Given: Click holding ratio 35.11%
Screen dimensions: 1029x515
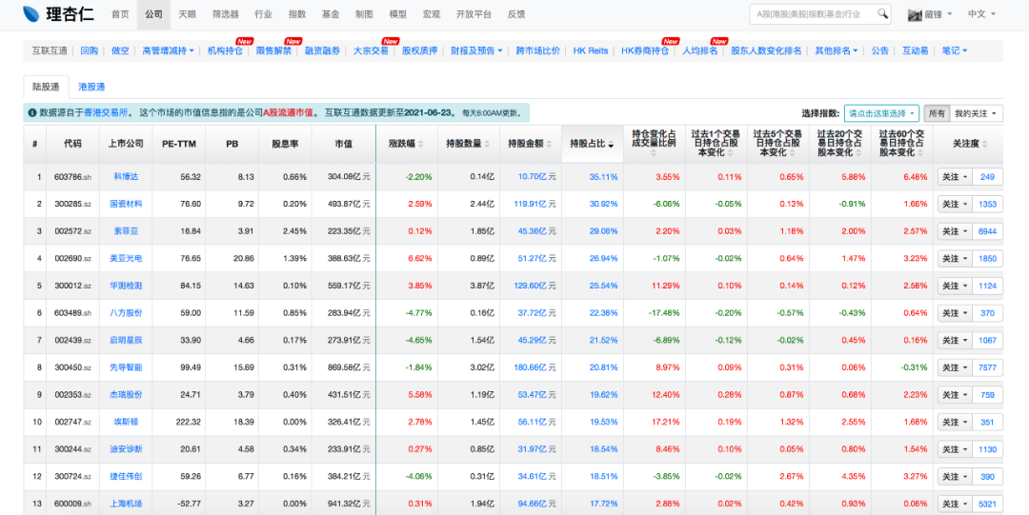Looking at the screenshot, I should point(602,177).
